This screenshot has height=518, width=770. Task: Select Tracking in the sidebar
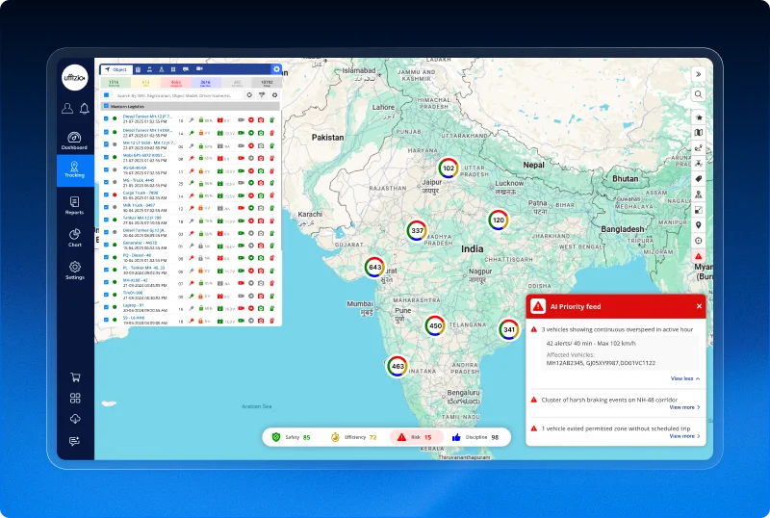pos(75,170)
